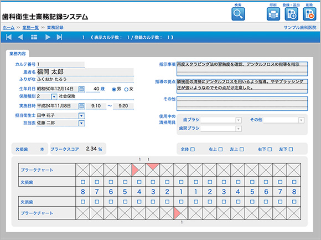Click the ふりがな field

(85, 79)
